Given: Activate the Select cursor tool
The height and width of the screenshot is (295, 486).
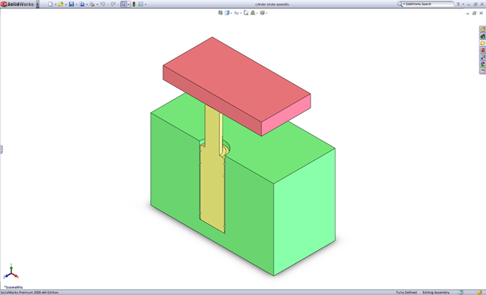Looking at the screenshot, I should coord(123,4).
